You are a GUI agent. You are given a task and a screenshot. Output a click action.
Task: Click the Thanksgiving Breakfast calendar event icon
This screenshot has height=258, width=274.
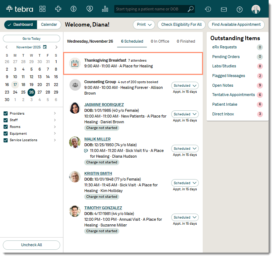pyautogui.click(x=75, y=63)
